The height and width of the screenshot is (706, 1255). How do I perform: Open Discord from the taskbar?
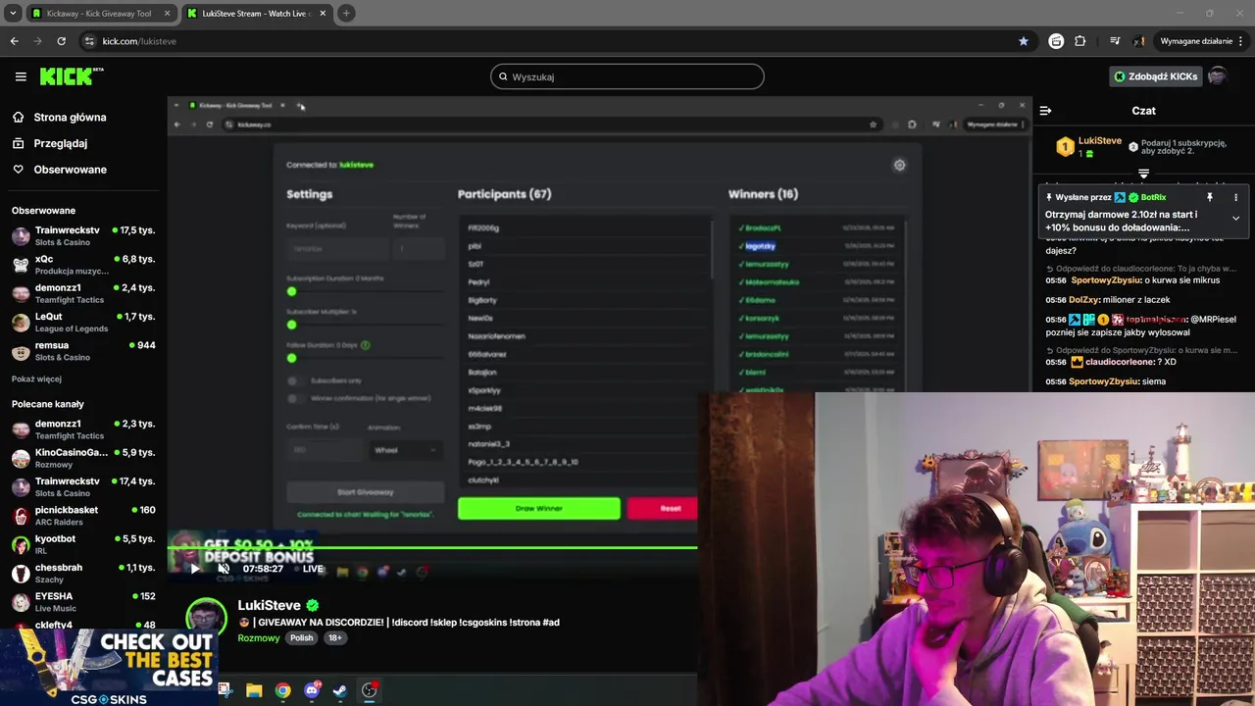click(x=312, y=690)
